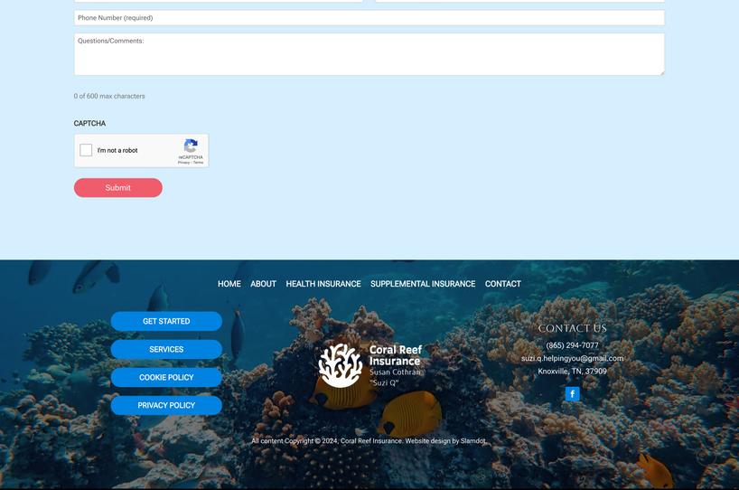Click the 0 of 600 max characters text
Image resolution: width=739 pixels, height=490 pixels.
pos(109,96)
